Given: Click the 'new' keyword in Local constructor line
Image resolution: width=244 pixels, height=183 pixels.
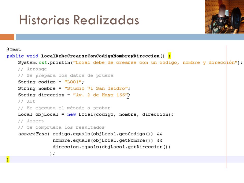Looking at the screenshot, I should (x=71, y=114).
